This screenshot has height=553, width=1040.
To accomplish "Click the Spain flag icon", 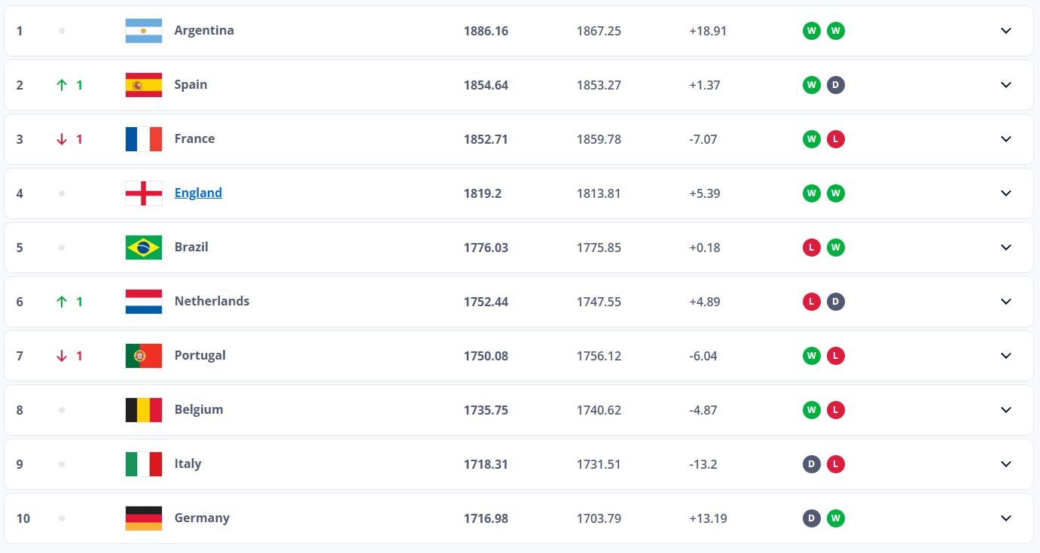I will click(x=143, y=85).
